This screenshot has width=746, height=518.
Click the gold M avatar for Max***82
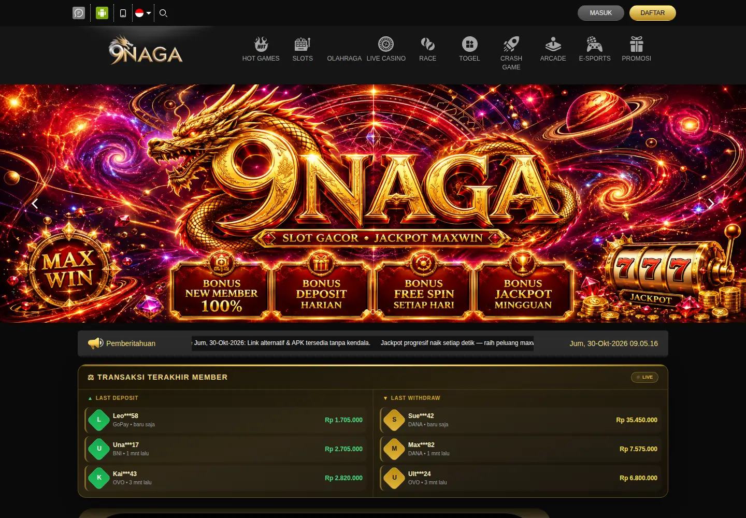394,449
